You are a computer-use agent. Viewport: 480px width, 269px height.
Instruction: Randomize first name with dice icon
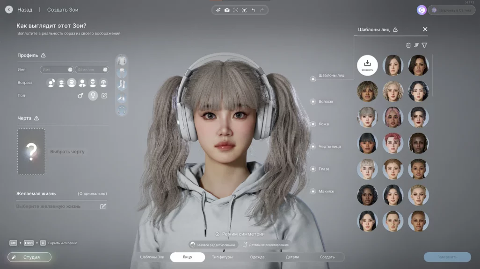70,70
